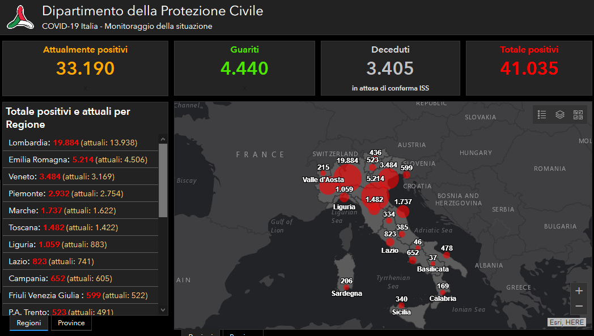Zoom out of the map
Screen dimensions: 594x336
click(x=579, y=307)
